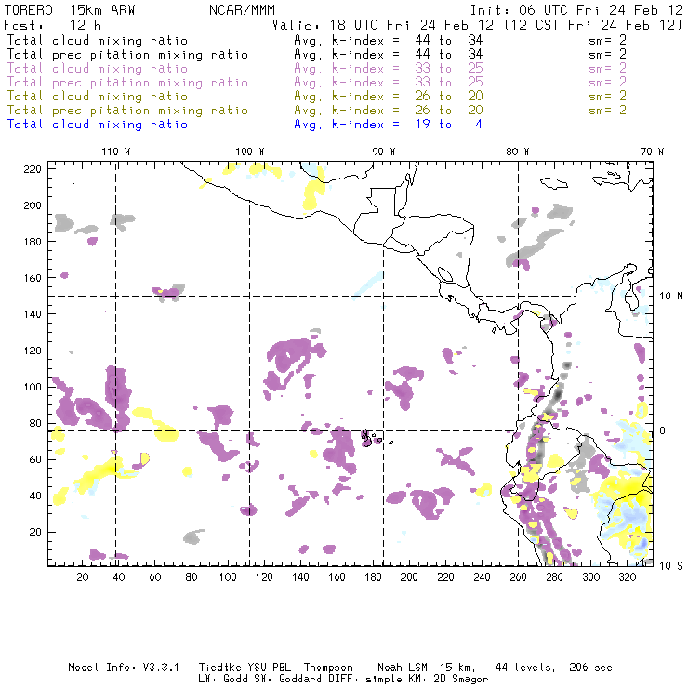Click the '20' tick on horizontal axis
The width and height of the screenshot is (688, 688).
click(x=83, y=577)
